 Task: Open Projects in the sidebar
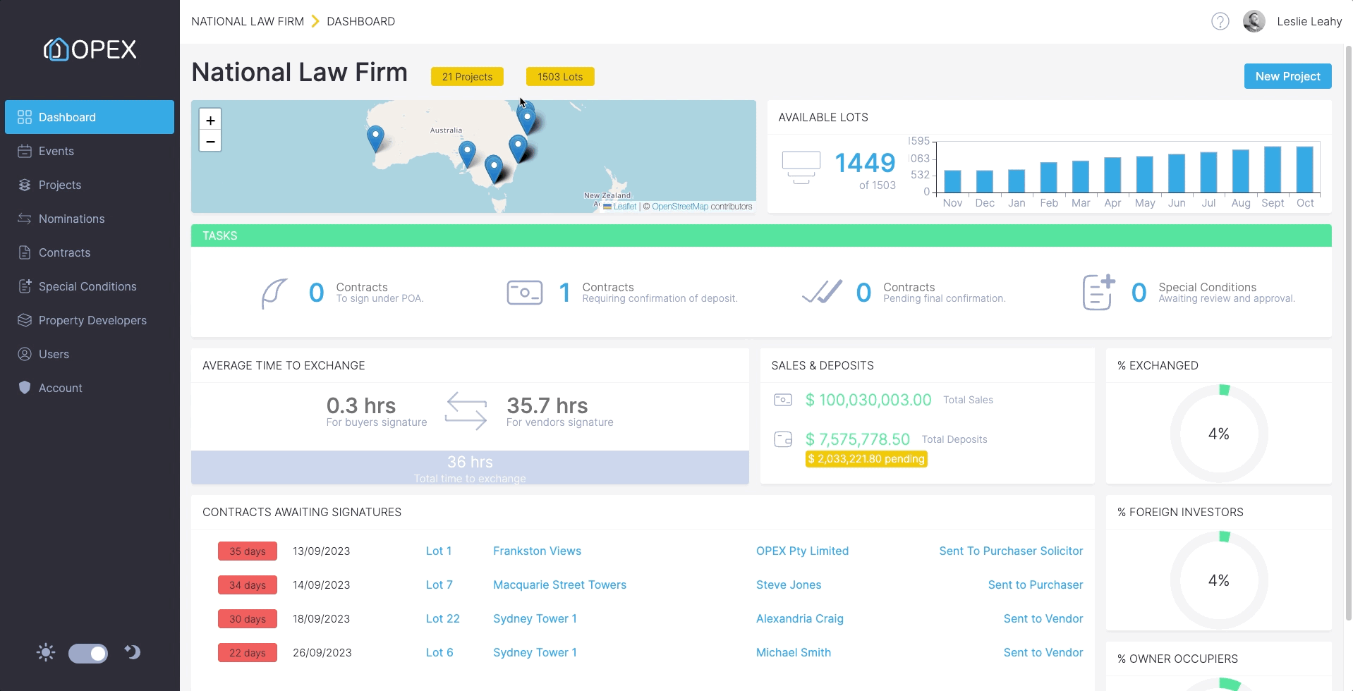click(90, 185)
